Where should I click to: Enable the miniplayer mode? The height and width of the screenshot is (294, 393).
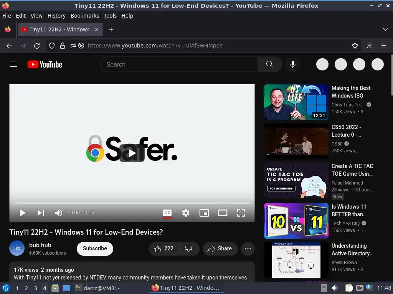204,213
